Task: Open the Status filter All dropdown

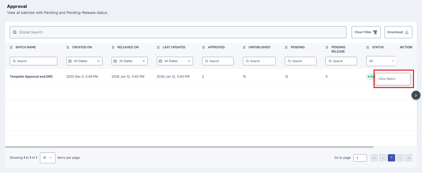Action: (x=381, y=61)
